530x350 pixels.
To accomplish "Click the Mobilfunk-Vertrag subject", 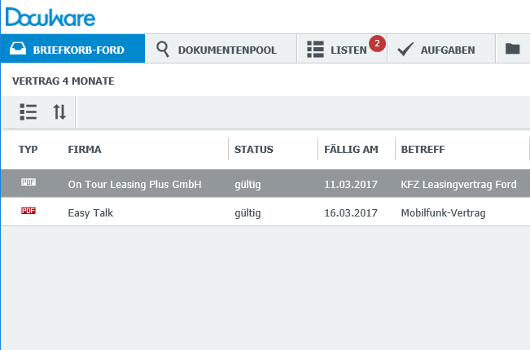I will (443, 212).
